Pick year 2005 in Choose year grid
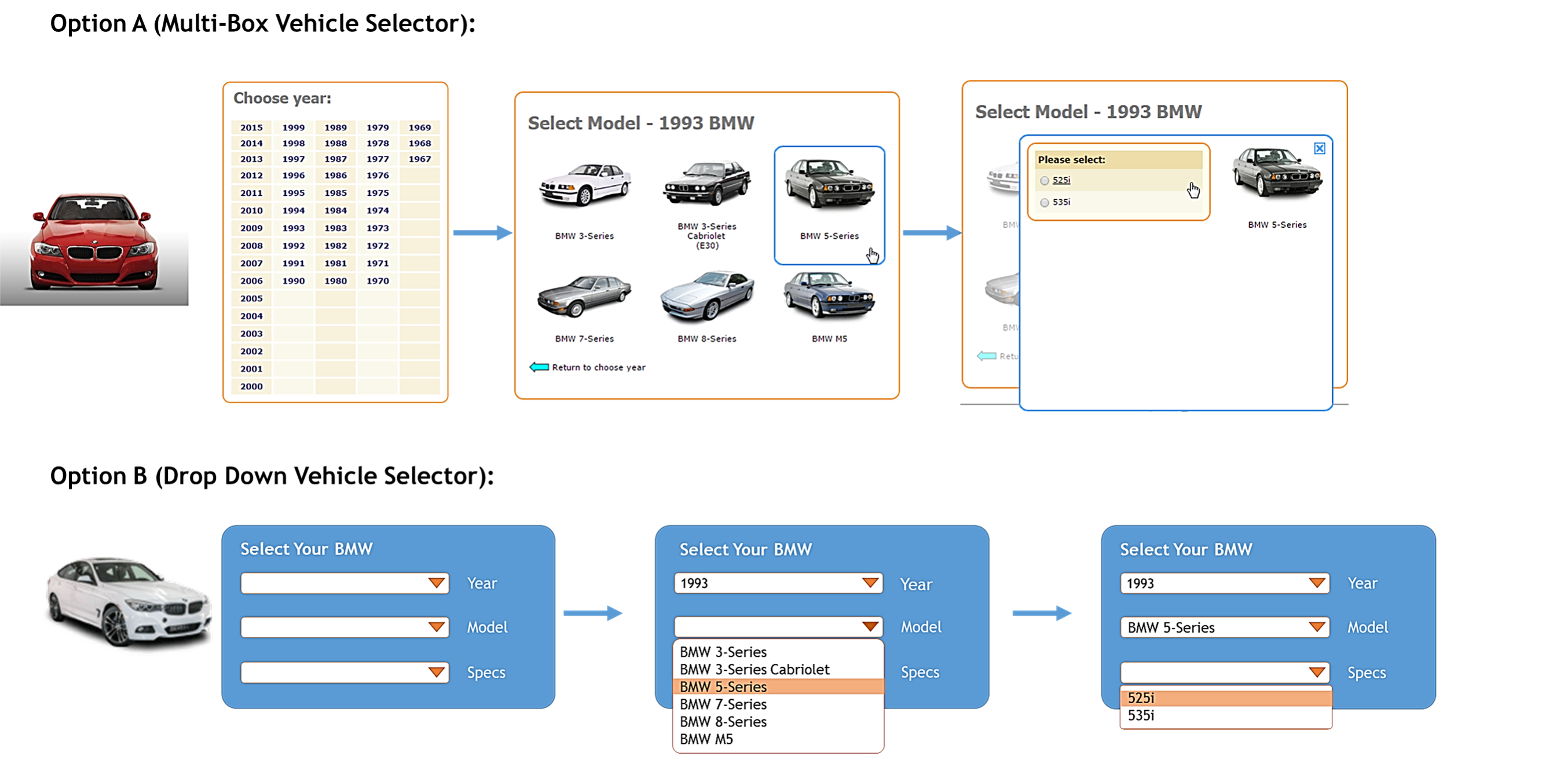Viewport: 1553px width, 767px height. click(251, 298)
